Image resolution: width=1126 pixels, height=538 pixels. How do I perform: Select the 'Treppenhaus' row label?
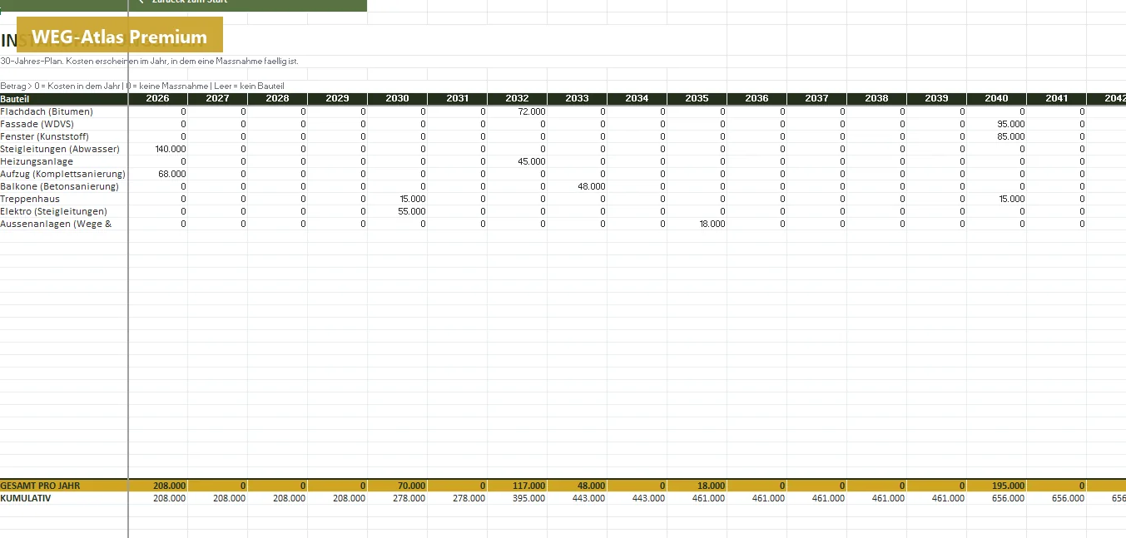click(30, 199)
